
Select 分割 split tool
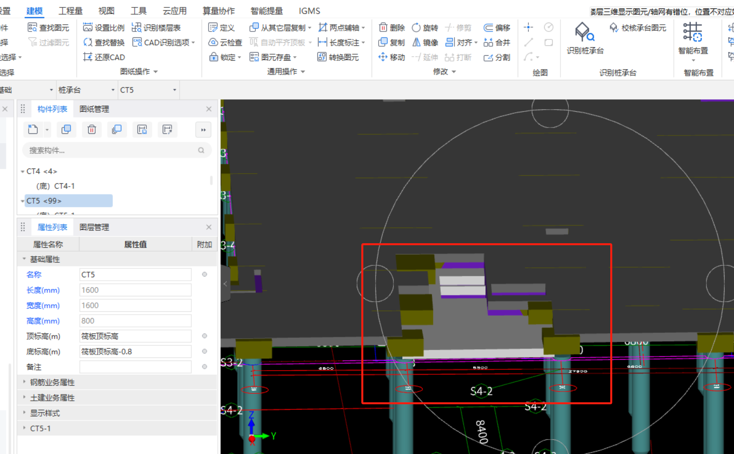497,57
